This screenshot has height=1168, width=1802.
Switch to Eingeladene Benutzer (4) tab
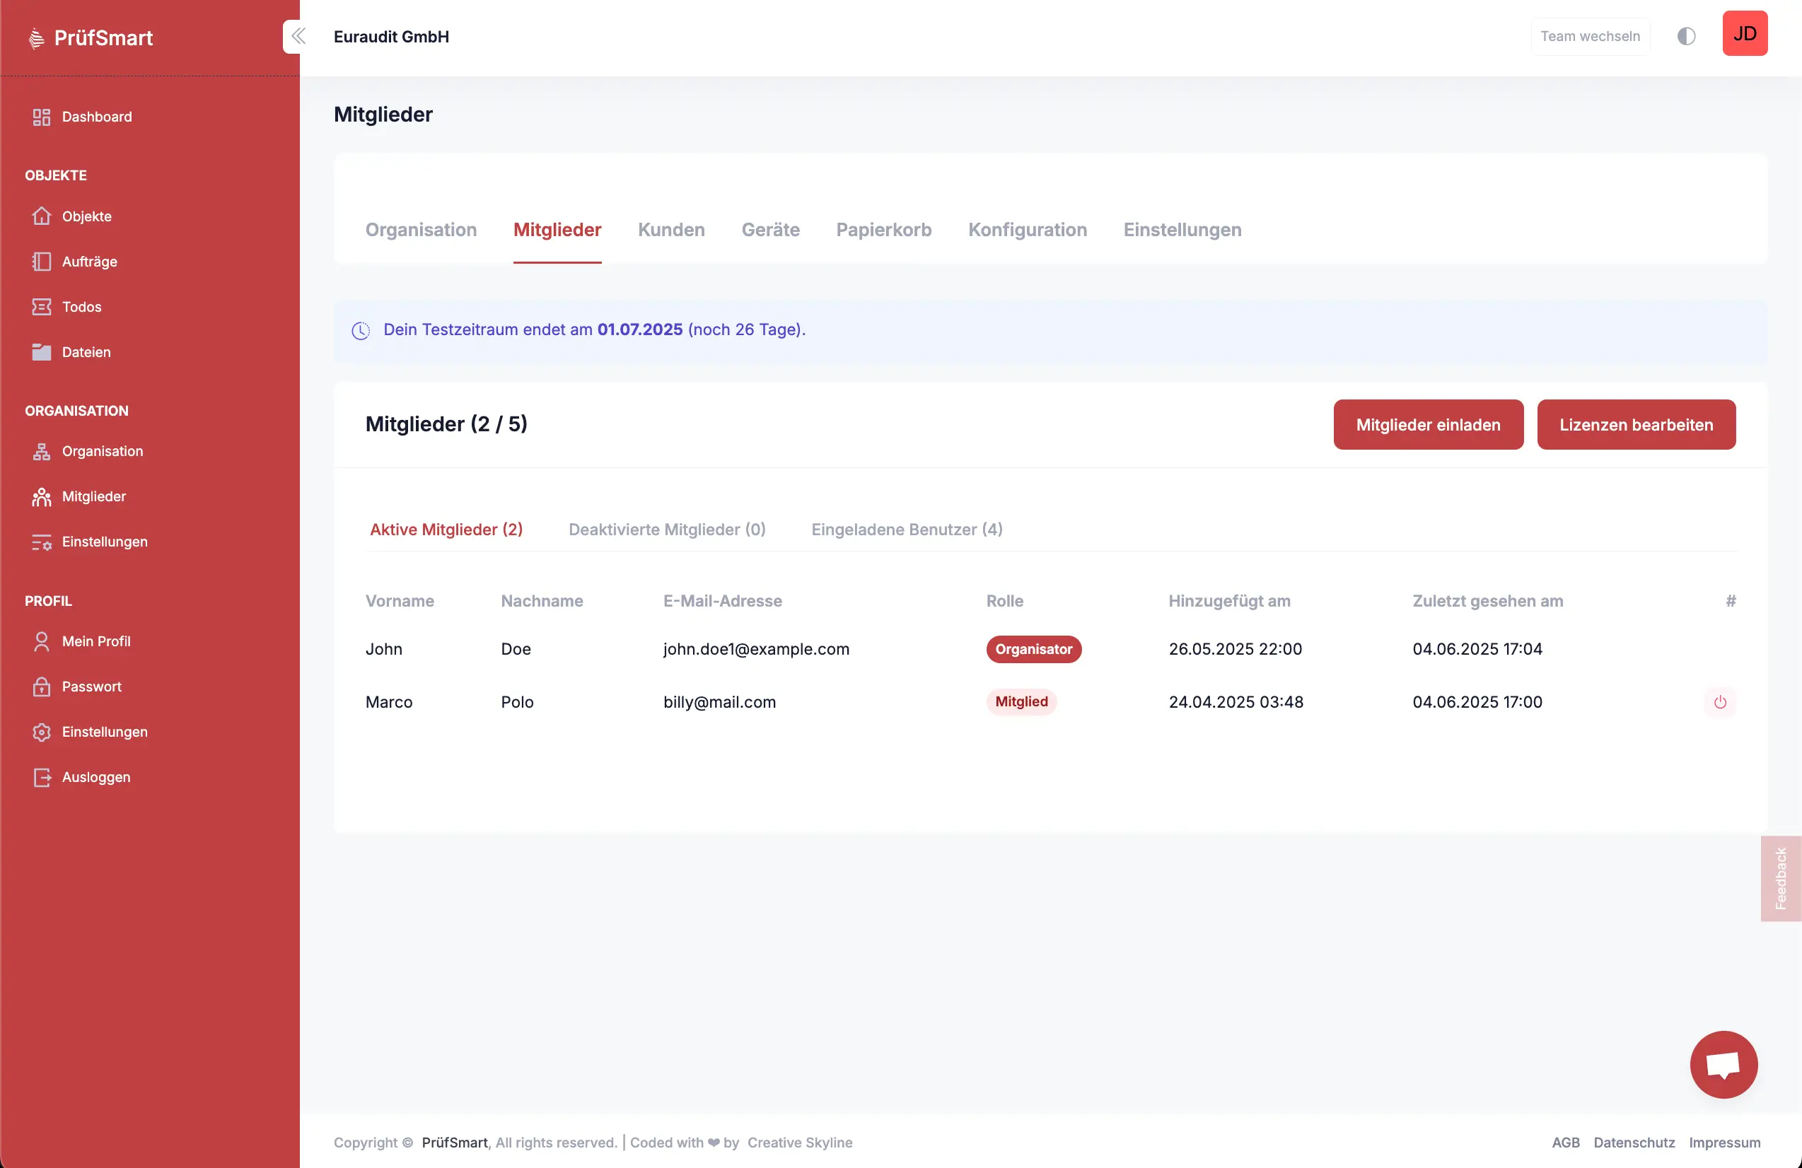906,529
